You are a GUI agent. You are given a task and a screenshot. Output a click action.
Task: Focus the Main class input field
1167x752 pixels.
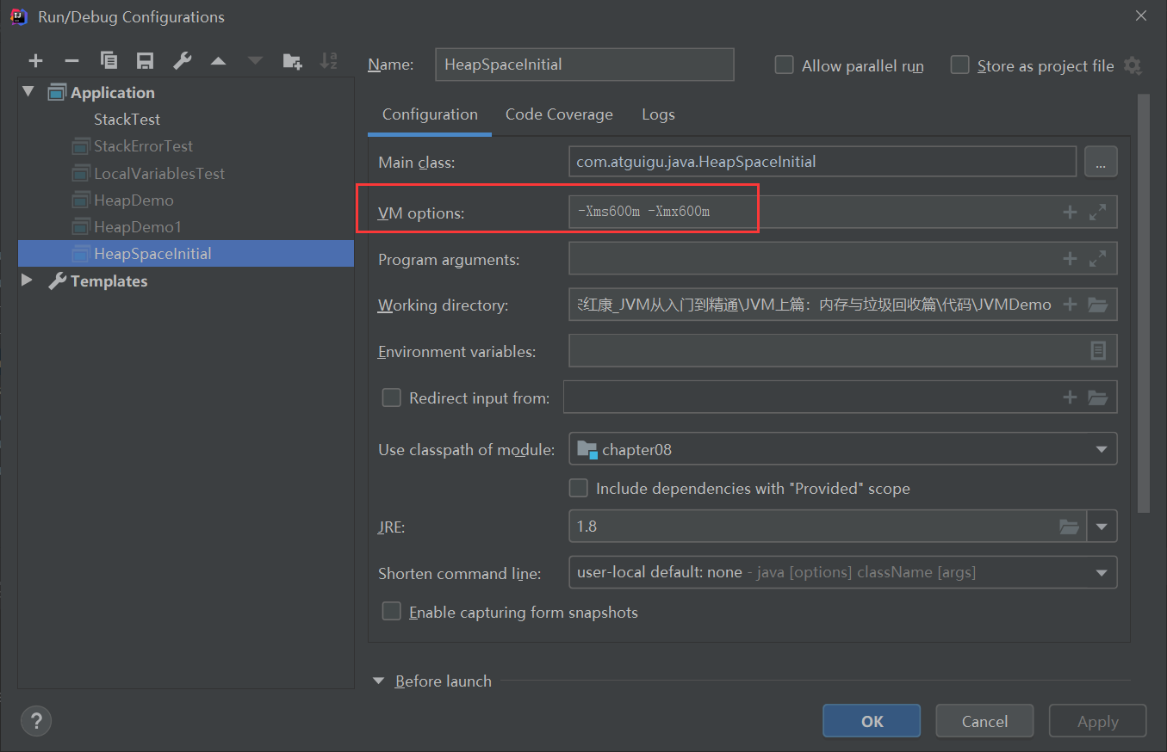822,162
